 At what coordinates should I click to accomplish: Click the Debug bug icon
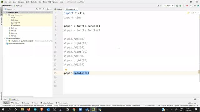180,6
